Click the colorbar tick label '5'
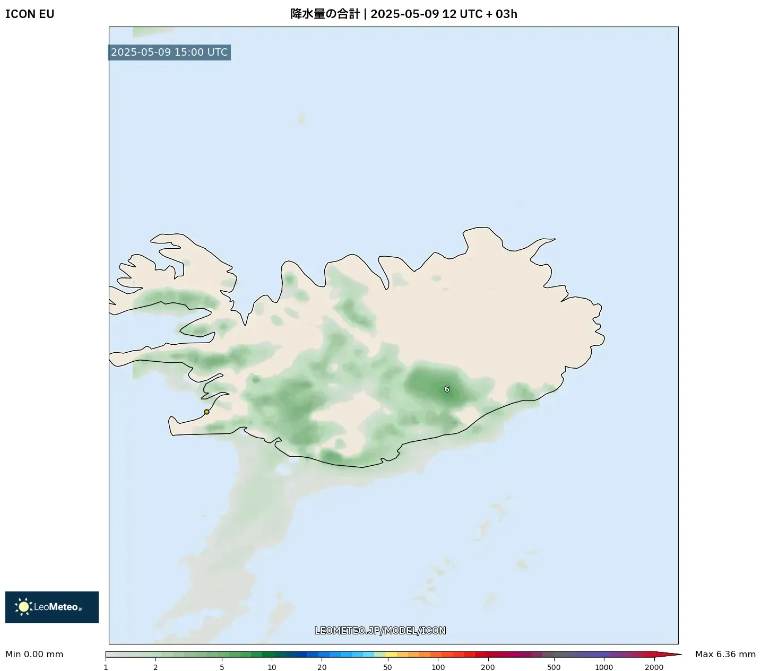 click(222, 667)
